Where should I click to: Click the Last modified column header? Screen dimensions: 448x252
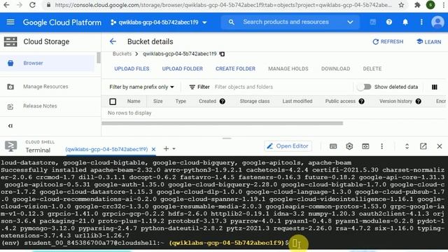pyautogui.click(x=297, y=101)
